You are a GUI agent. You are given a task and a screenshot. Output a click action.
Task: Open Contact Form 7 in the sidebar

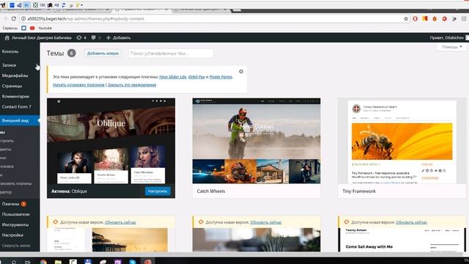(x=16, y=106)
